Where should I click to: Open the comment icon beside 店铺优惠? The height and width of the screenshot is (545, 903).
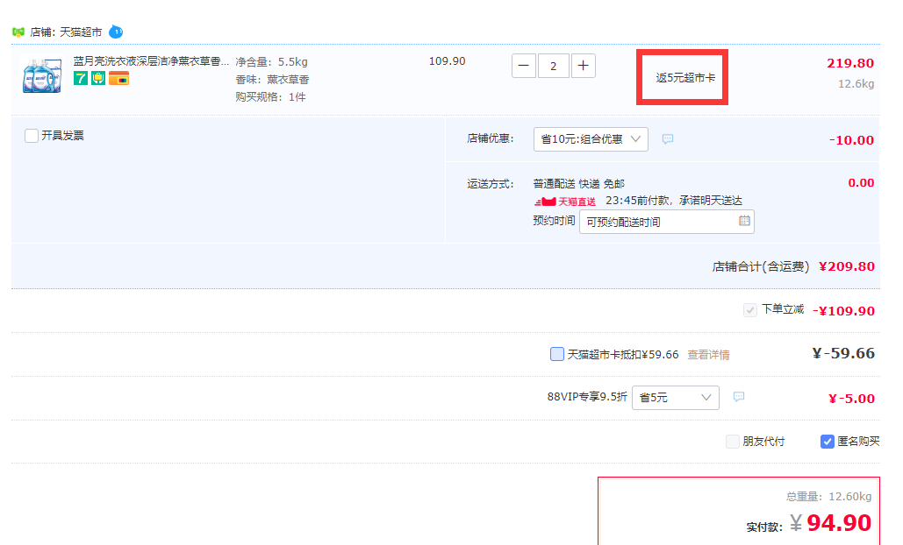[668, 139]
